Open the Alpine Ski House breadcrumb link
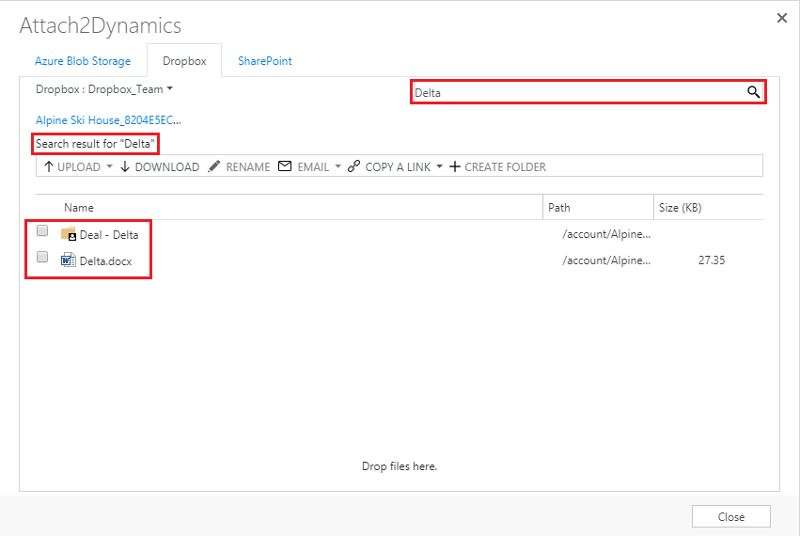Screen dimensions: 800x536 coord(108,120)
